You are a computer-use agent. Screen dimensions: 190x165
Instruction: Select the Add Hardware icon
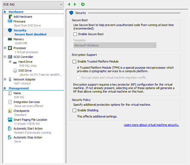tap(10, 17)
